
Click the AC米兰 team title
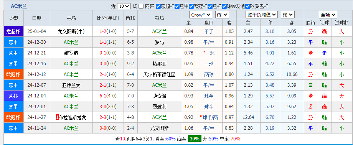19,6
